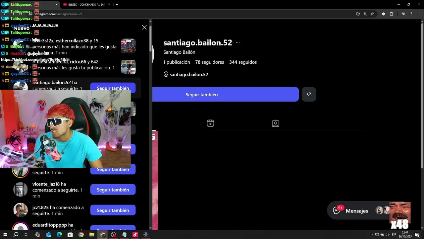Viewport: 424px width, 239px height.
Task: Open Microsoft Edge from the taskbar
Action: click(x=59, y=235)
